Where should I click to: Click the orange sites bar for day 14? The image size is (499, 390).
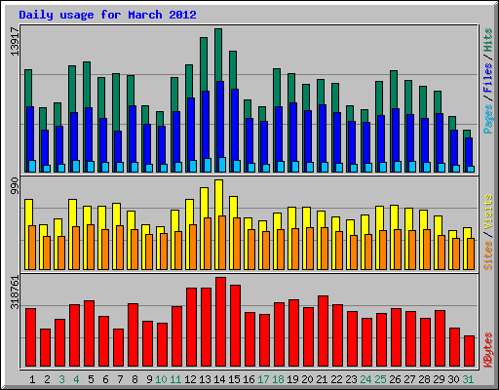tap(222, 243)
